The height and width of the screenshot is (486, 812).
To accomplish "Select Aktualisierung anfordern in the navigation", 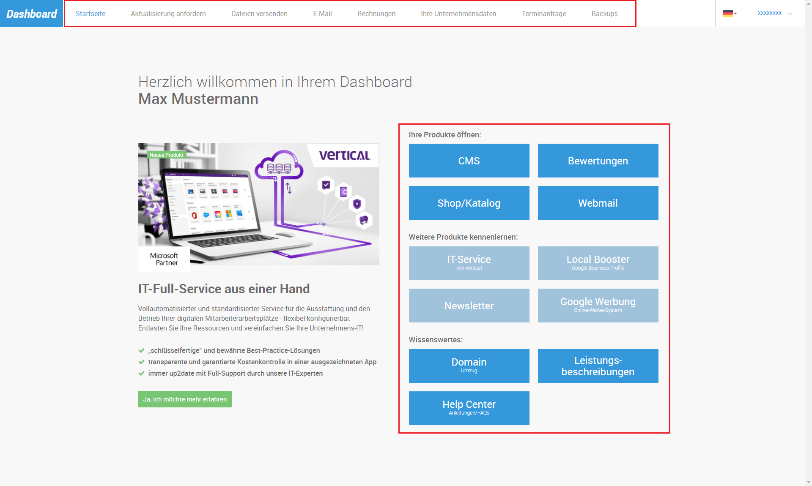I will (168, 13).
